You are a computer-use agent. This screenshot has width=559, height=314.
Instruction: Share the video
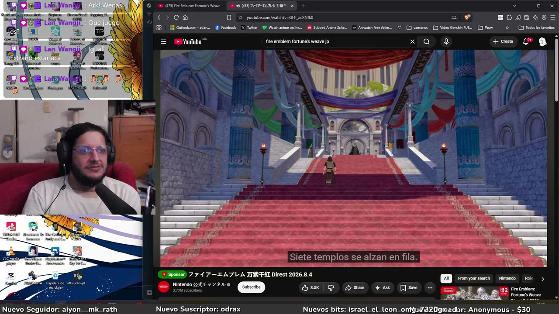click(x=355, y=287)
